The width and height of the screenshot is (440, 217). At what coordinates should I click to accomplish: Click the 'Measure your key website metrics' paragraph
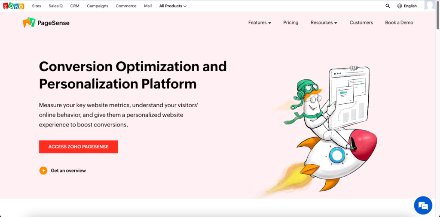(119, 115)
